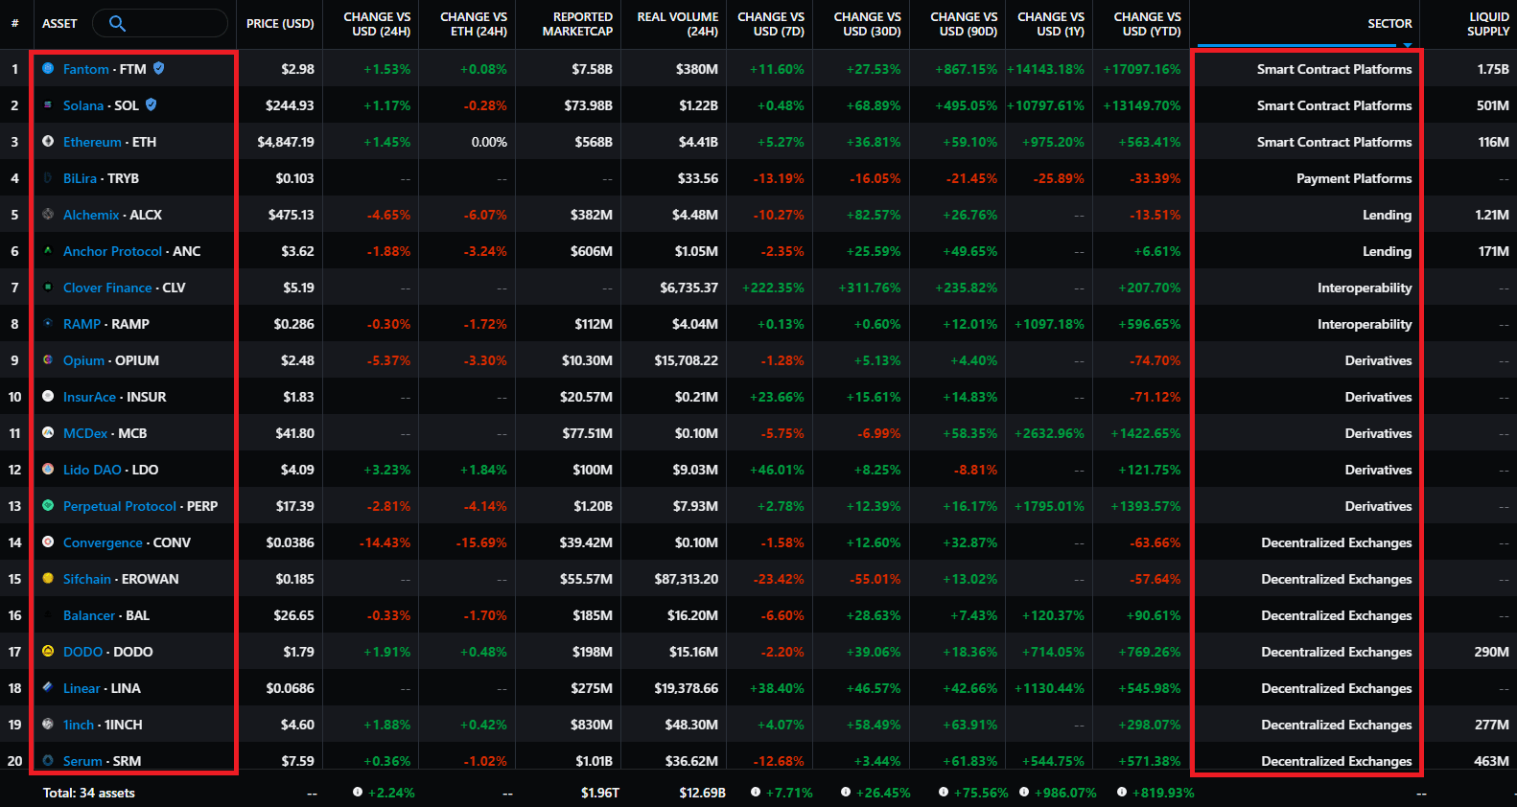The width and height of the screenshot is (1517, 807).
Task: Click the Clover Finance logo icon
Action: tap(48, 288)
